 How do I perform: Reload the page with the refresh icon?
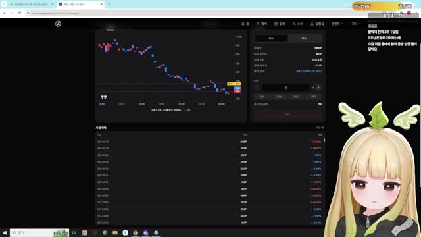20,13
